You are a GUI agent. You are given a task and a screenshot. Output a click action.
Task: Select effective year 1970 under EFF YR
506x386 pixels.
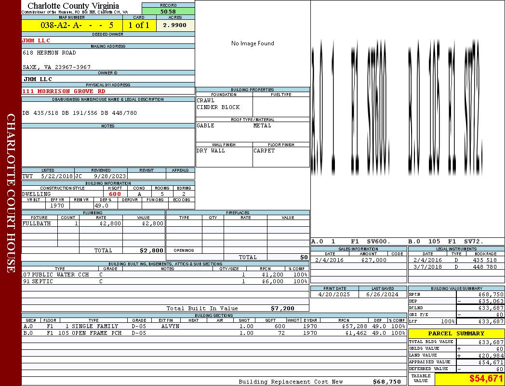57,206
